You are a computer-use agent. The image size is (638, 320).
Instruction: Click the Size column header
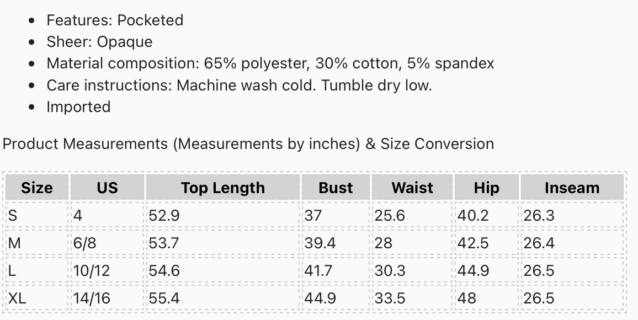pos(37,188)
